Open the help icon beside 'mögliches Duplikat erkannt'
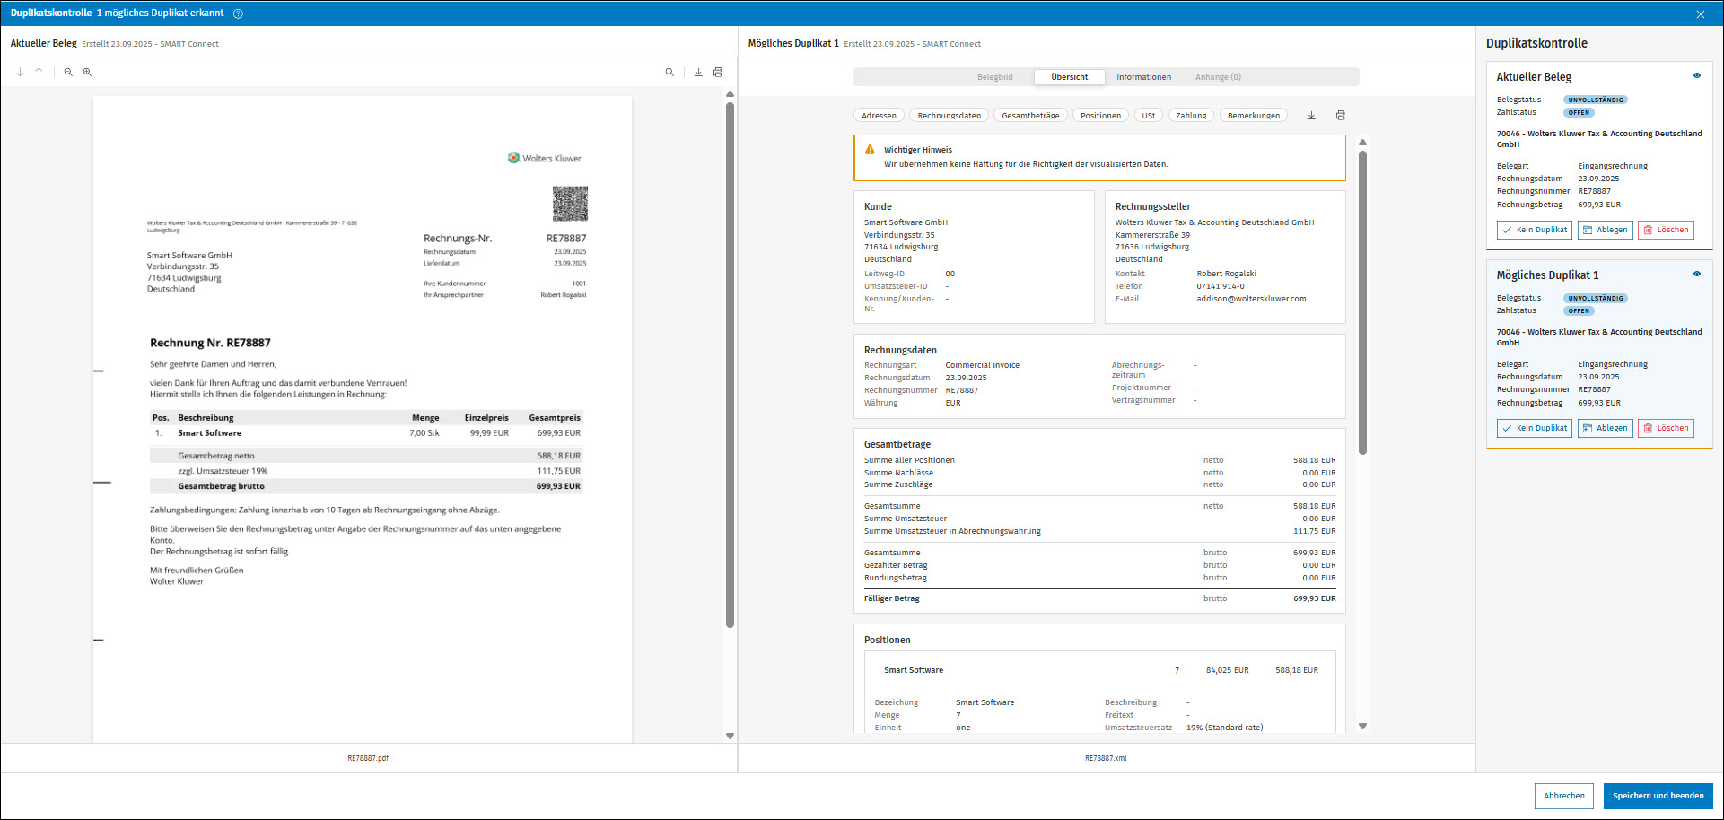The height and width of the screenshot is (820, 1724). (238, 13)
